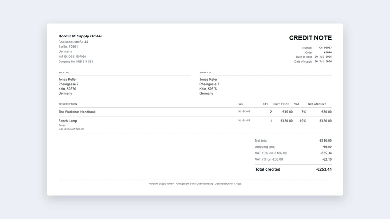Screen dimensions: 390x219
Task: Select "Jonas Keller" under Bill To
Action: click(x=67, y=79)
